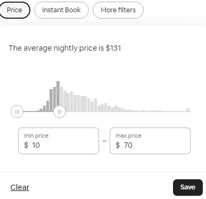The width and height of the screenshot is (206, 199).
Task: Focus the min price input field
Action: [x=59, y=141]
